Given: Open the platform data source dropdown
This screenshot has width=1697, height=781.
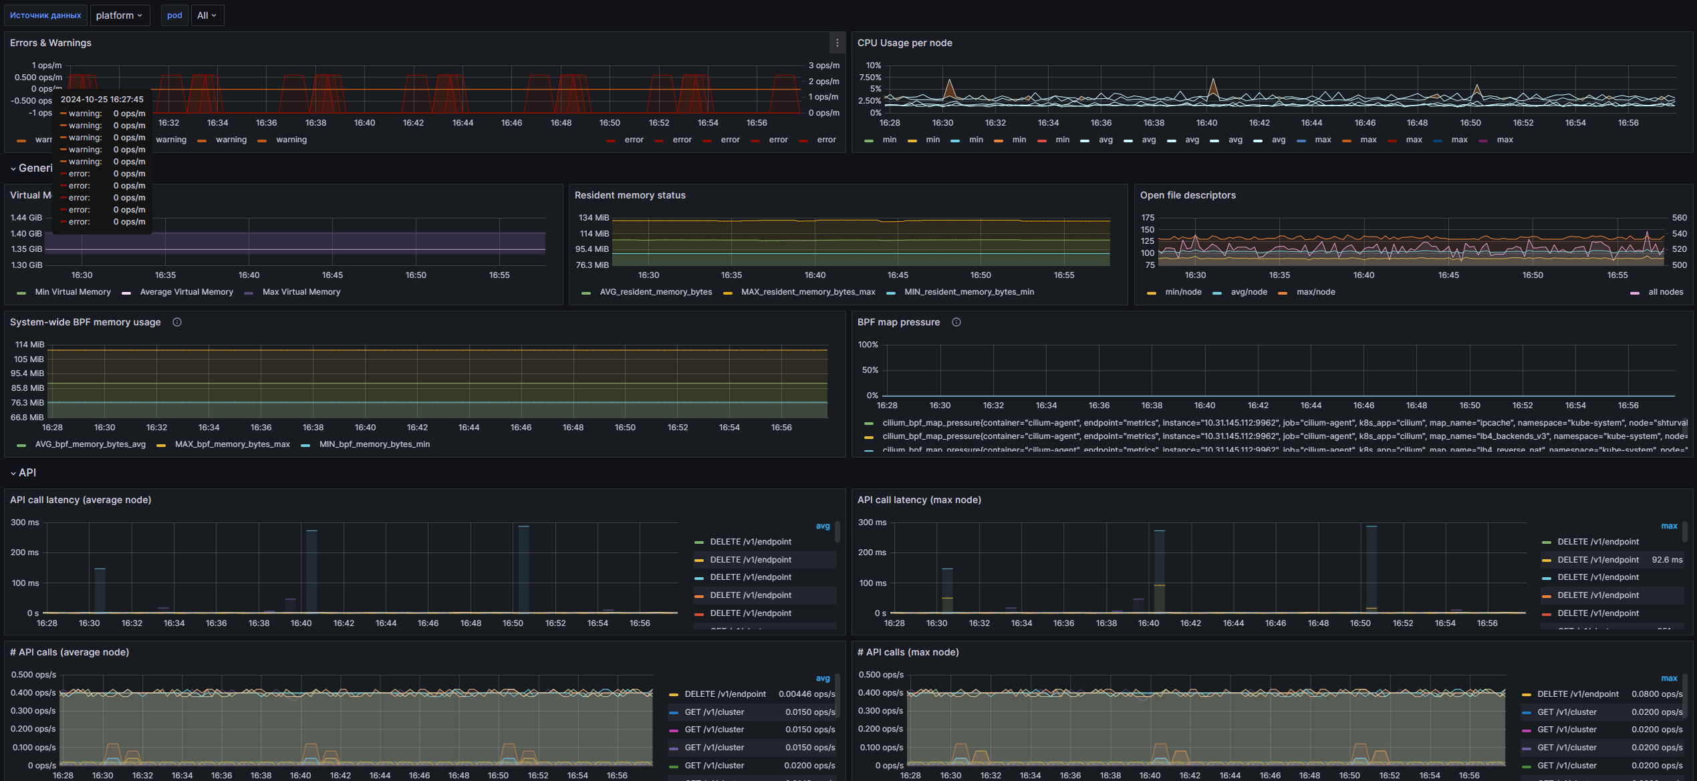Looking at the screenshot, I should coord(119,15).
